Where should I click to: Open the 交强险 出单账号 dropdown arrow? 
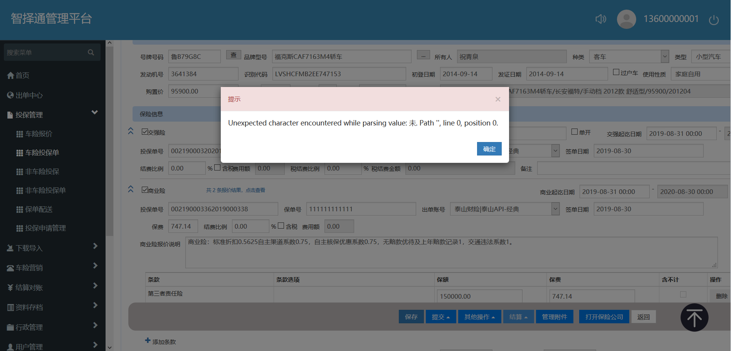point(555,151)
